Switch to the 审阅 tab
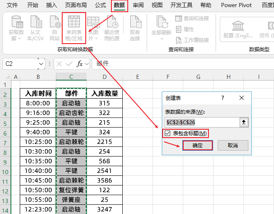Viewport: 274px width, 214px height. click(138, 5)
